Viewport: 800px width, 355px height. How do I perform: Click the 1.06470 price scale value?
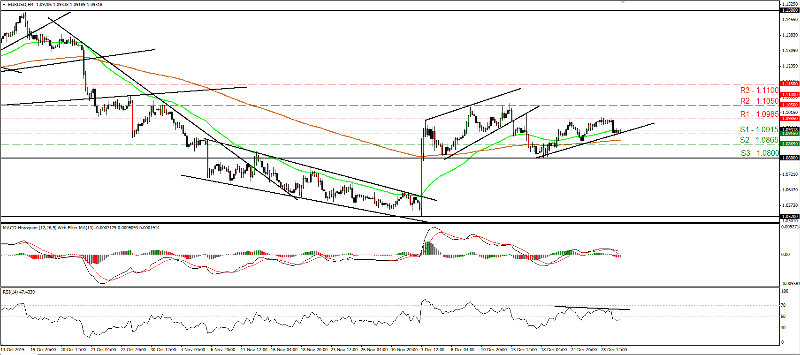pos(789,190)
